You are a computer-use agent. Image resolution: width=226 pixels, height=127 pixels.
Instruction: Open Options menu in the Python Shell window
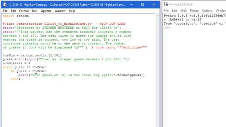pos(207,11)
